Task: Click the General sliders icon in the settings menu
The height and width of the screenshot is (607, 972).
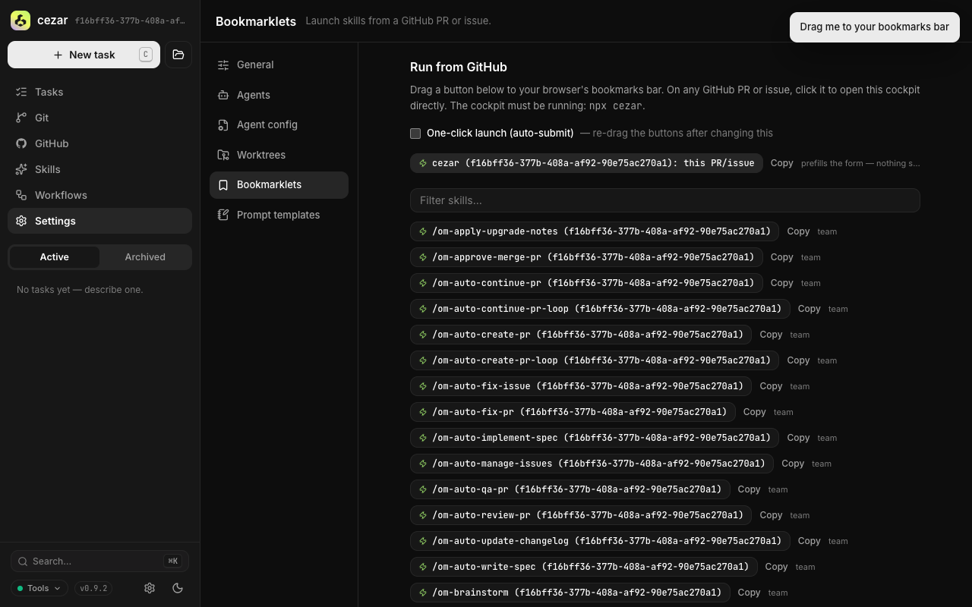Action: tap(223, 65)
